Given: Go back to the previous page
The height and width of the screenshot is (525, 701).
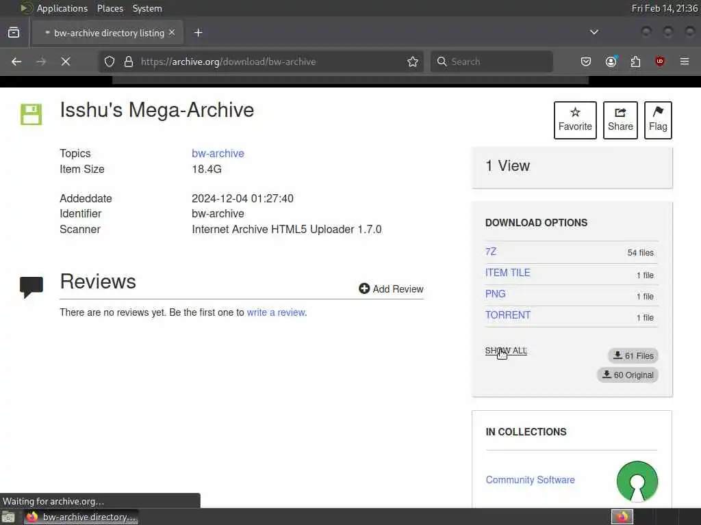Looking at the screenshot, I should (x=16, y=62).
